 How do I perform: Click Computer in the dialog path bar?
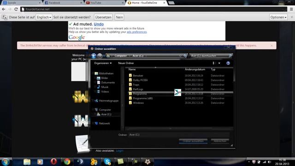[121, 56]
